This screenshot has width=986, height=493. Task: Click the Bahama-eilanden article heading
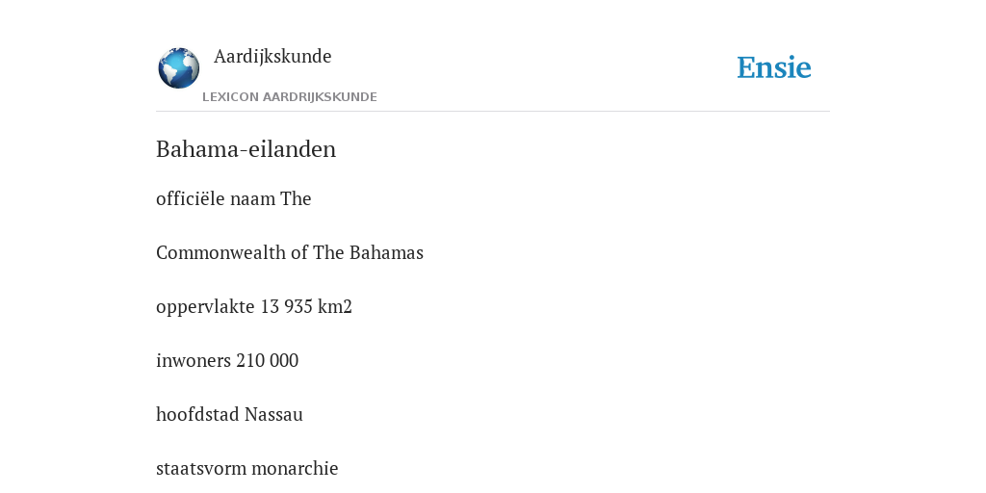(246, 149)
